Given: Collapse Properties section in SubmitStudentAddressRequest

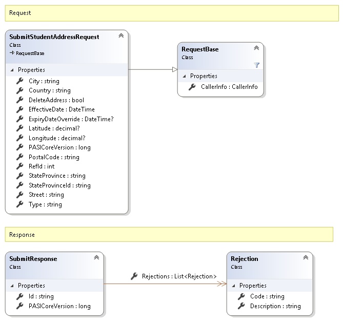Looking at the screenshot, I should click(12, 70).
